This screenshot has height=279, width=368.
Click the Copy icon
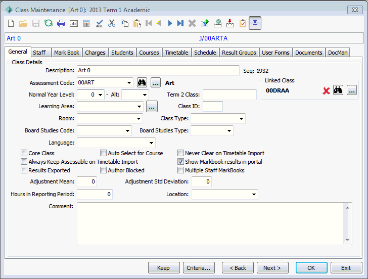pos(124,23)
